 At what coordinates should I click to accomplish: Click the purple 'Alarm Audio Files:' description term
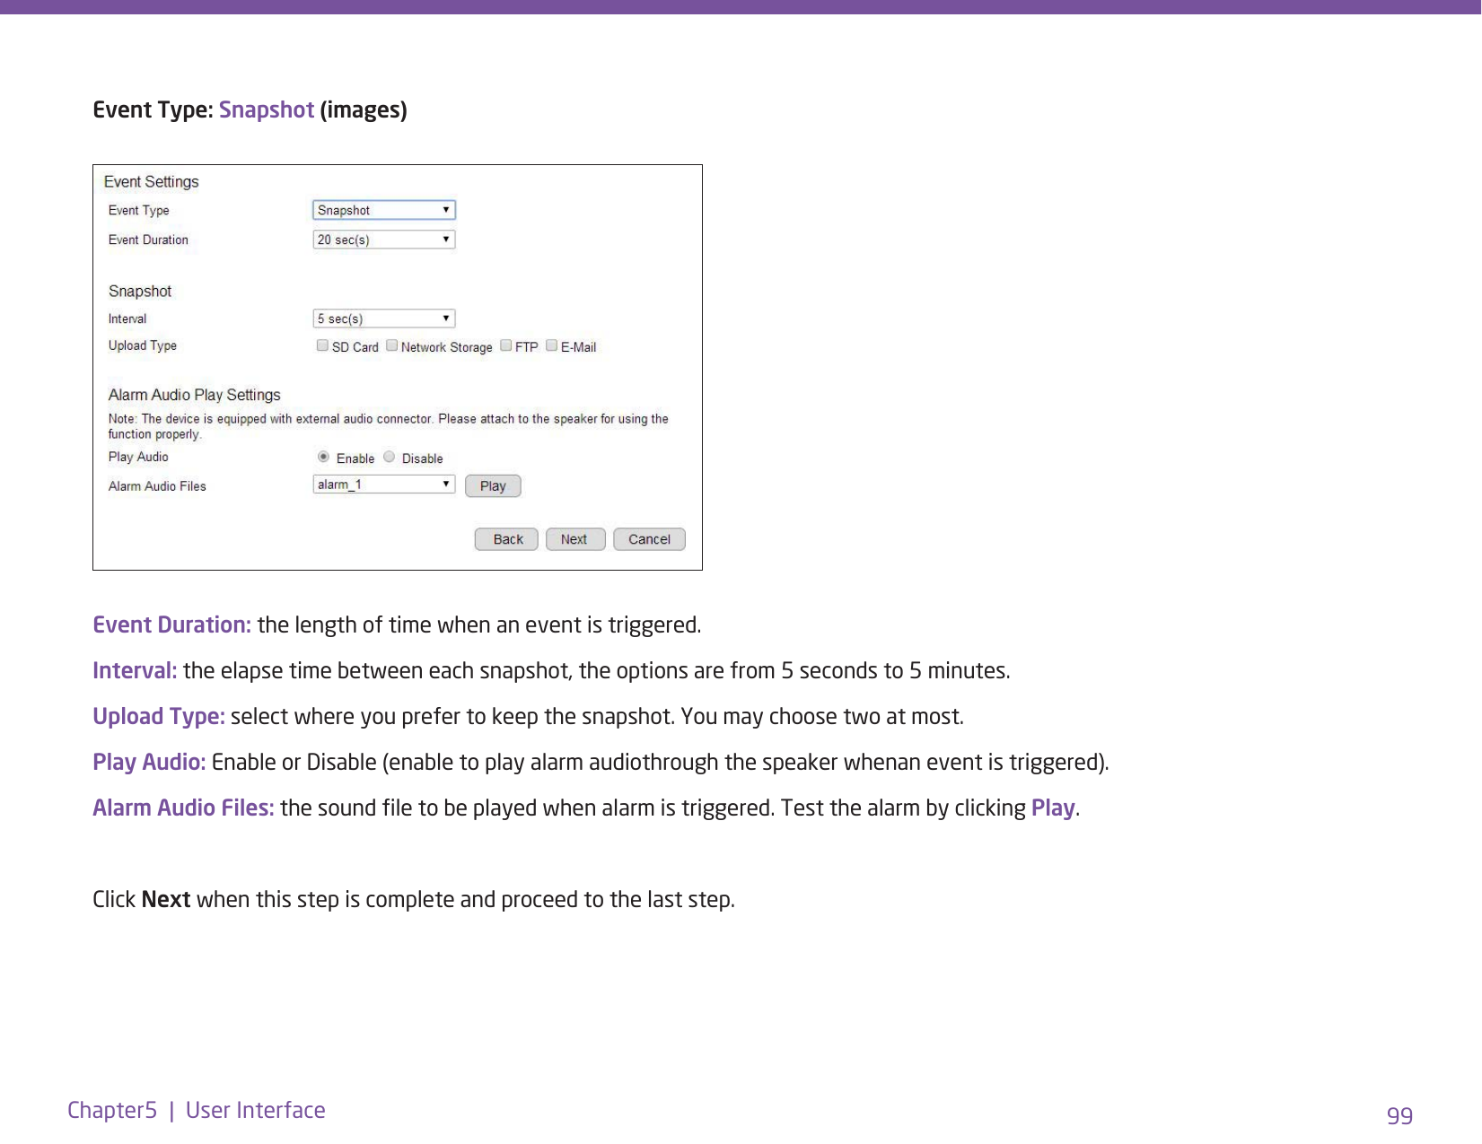coord(183,808)
